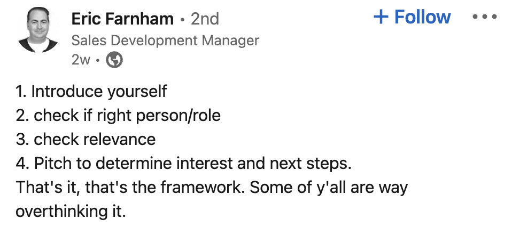Click the "1. Introduce yourself" line
The height and width of the screenshot is (226, 512).
91,91
